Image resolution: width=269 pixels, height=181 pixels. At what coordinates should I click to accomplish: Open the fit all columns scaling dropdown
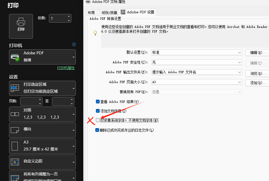pos(42,176)
